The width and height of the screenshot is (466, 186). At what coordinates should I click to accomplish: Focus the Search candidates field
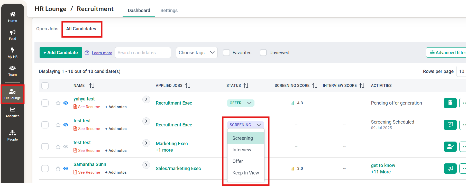[143, 53]
